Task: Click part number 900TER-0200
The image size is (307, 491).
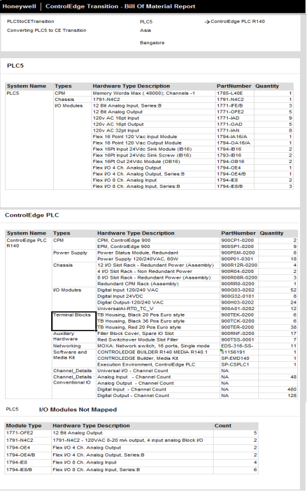Action: 237,327
